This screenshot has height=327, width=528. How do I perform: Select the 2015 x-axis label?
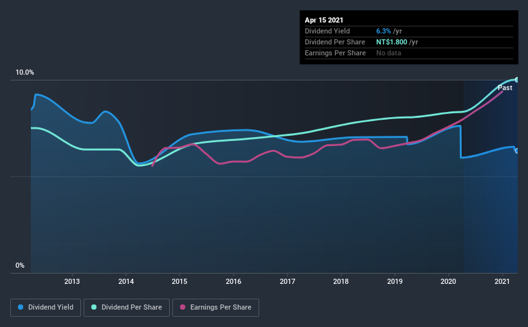pyautogui.click(x=179, y=281)
